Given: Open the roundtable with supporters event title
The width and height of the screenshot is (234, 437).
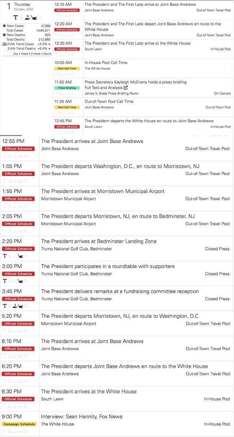Looking at the screenshot, I should tap(108, 267).
